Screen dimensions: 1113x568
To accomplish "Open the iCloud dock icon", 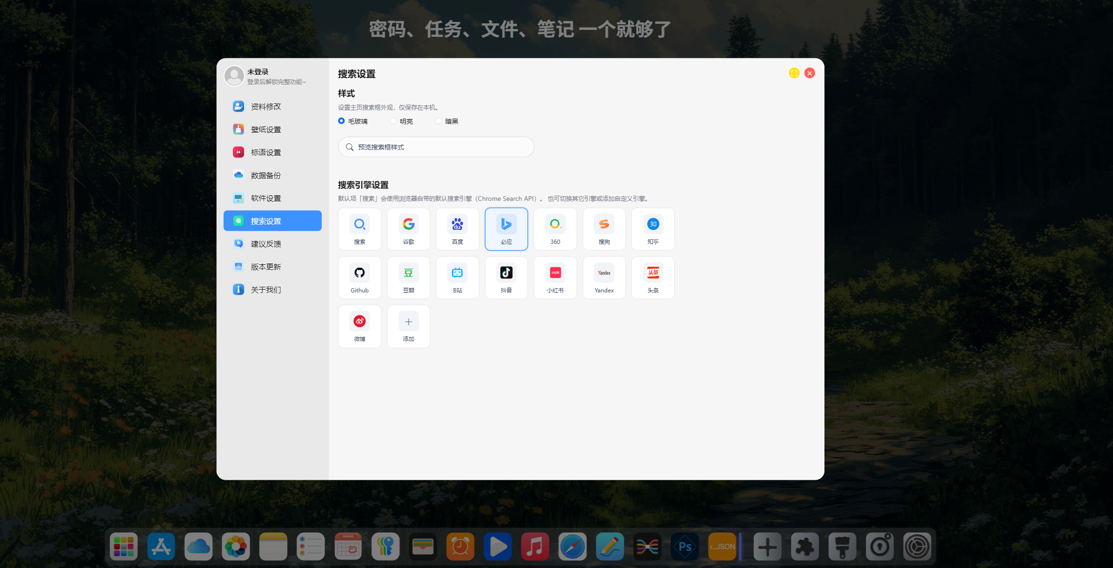I will 199,547.
